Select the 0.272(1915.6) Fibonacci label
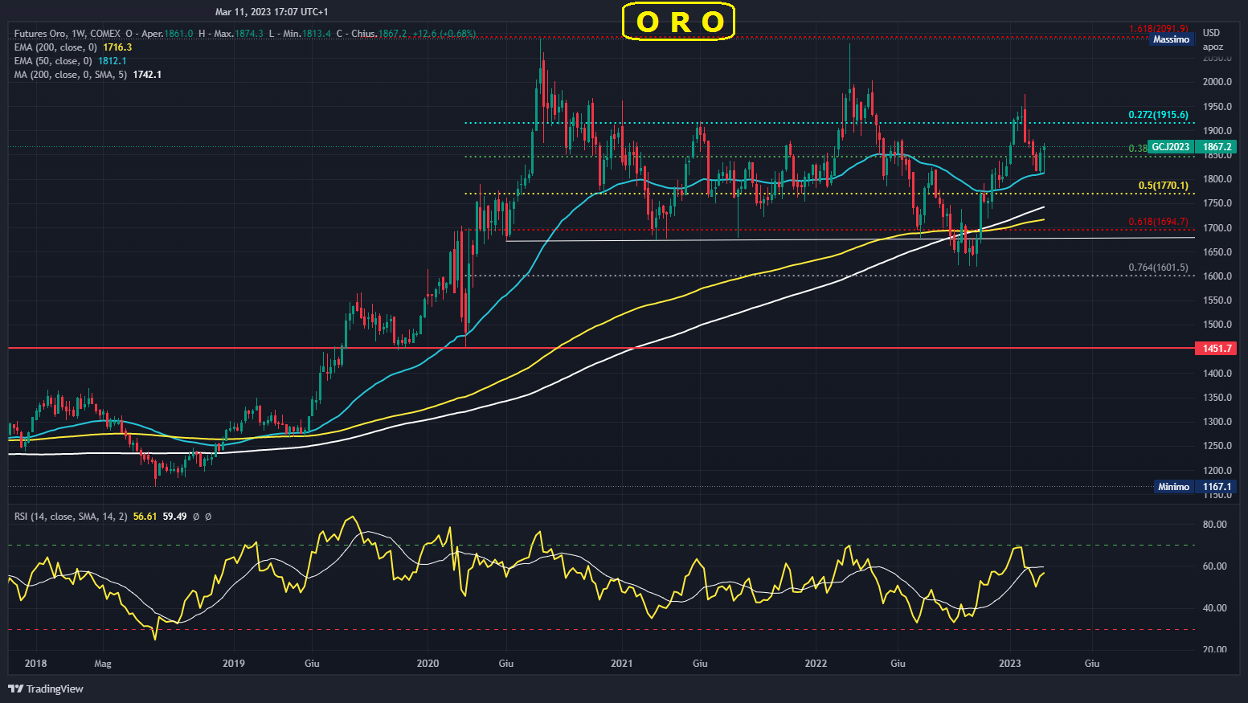1248x703 pixels. 1158,115
